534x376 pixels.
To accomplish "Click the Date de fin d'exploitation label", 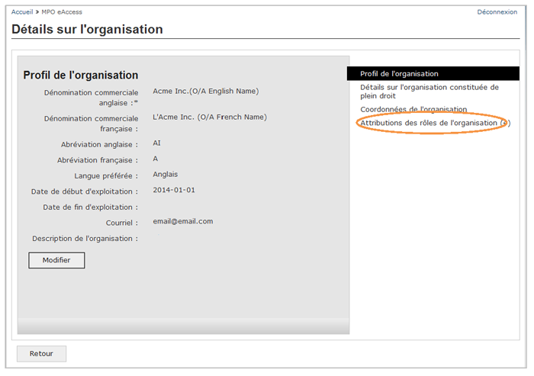I will (x=90, y=207).
